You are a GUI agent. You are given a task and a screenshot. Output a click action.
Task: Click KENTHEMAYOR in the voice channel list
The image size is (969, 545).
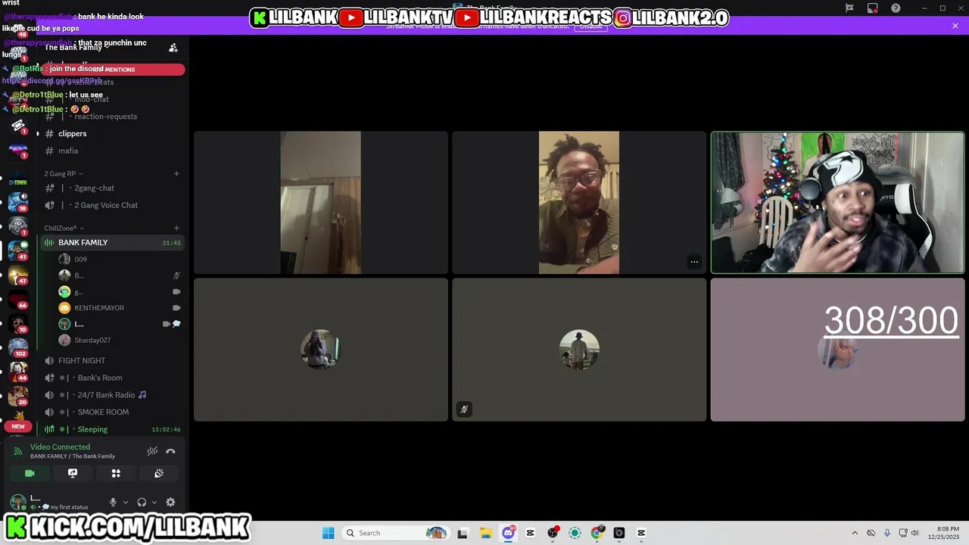coord(99,307)
